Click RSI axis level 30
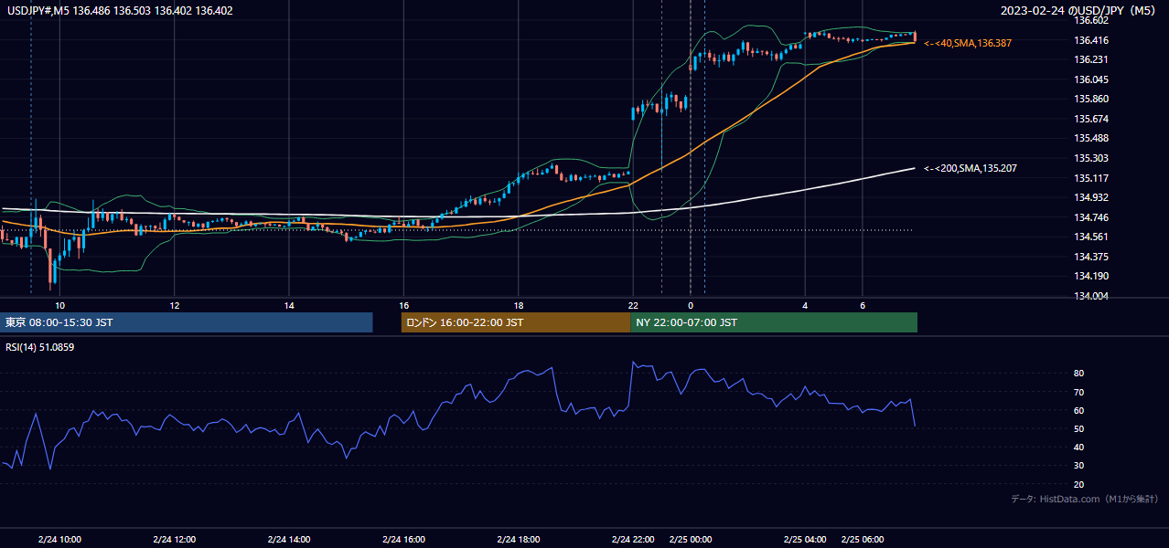The image size is (1169, 548). point(1079,466)
